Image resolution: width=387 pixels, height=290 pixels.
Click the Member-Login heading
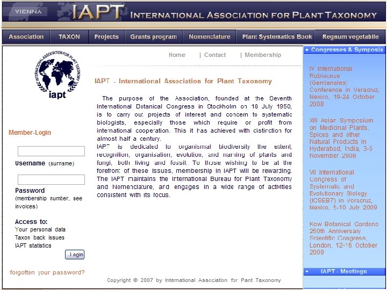[30, 133]
